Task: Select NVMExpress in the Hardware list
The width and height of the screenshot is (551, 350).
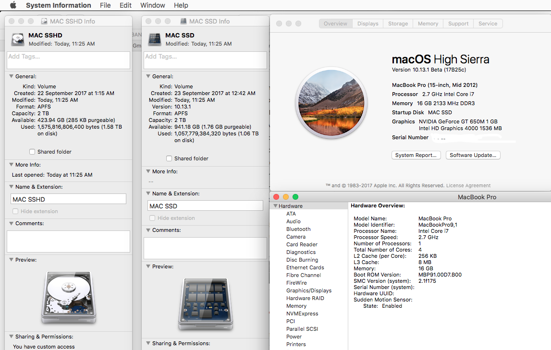Action: click(x=302, y=314)
